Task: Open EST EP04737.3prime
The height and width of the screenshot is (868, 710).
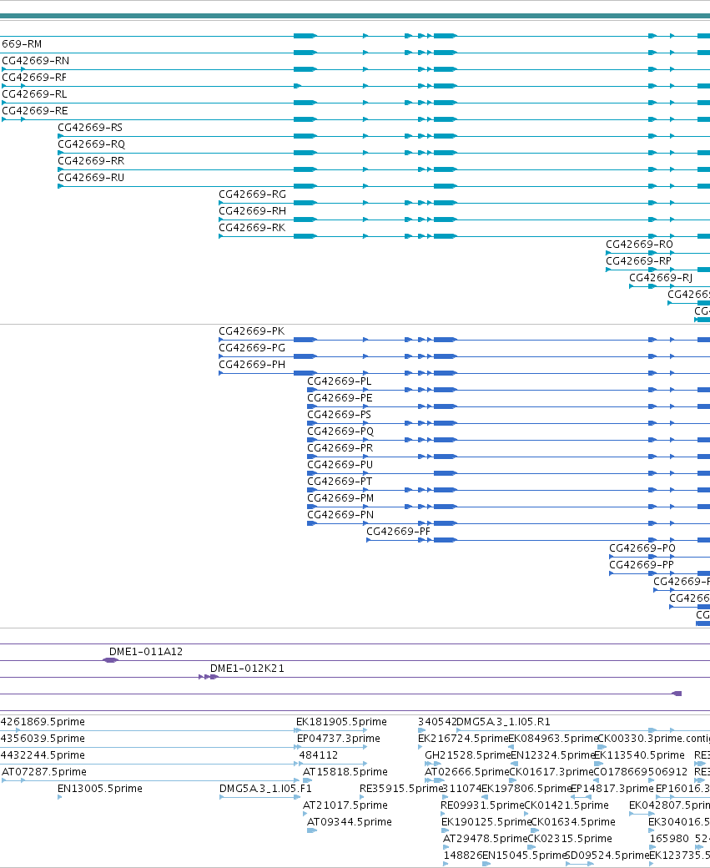Action: click(x=339, y=739)
